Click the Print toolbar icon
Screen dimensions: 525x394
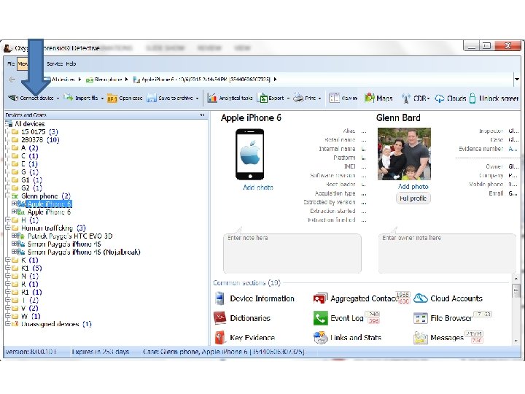pyautogui.click(x=298, y=98)
